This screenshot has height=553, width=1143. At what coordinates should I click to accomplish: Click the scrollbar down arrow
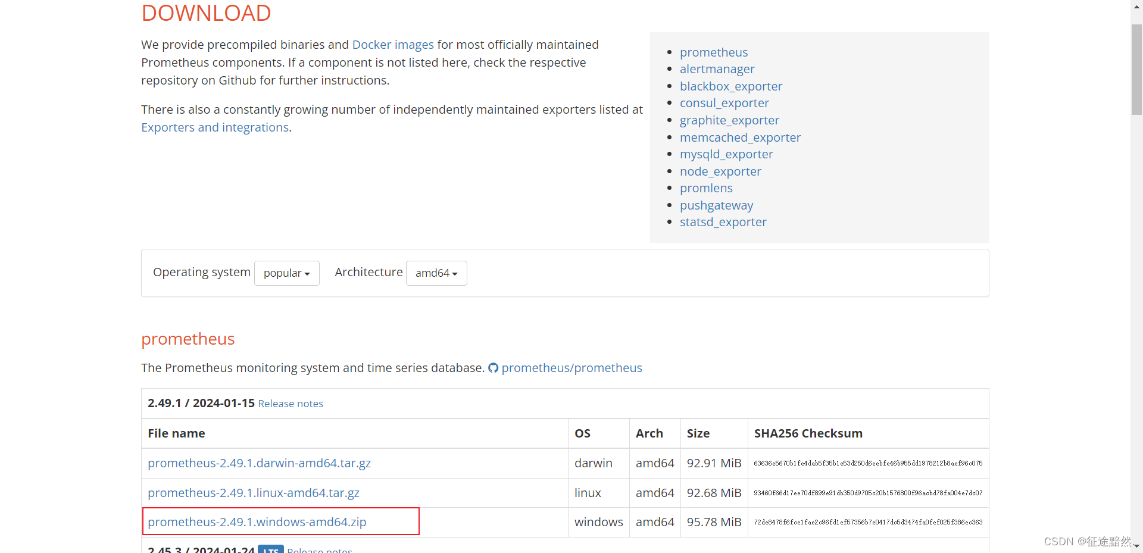[1136, 546]
